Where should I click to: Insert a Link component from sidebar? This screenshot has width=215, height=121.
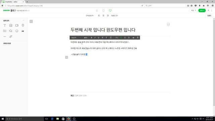tap(11, 37)
